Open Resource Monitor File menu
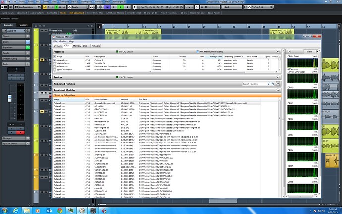The image size is (342, 214). pos(55,41)
